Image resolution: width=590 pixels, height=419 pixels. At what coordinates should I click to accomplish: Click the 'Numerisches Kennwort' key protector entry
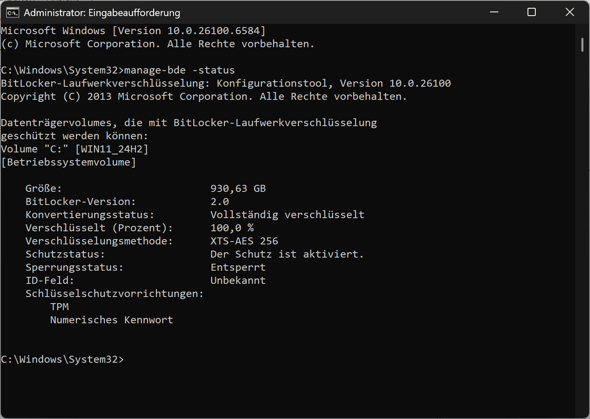pyautogui.click(x=111, y=320)
